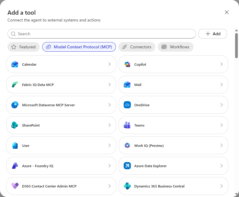Switch to the Featured tab

pos(24,47)
